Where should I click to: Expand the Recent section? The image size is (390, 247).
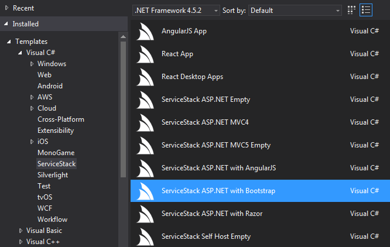[6, 8]
